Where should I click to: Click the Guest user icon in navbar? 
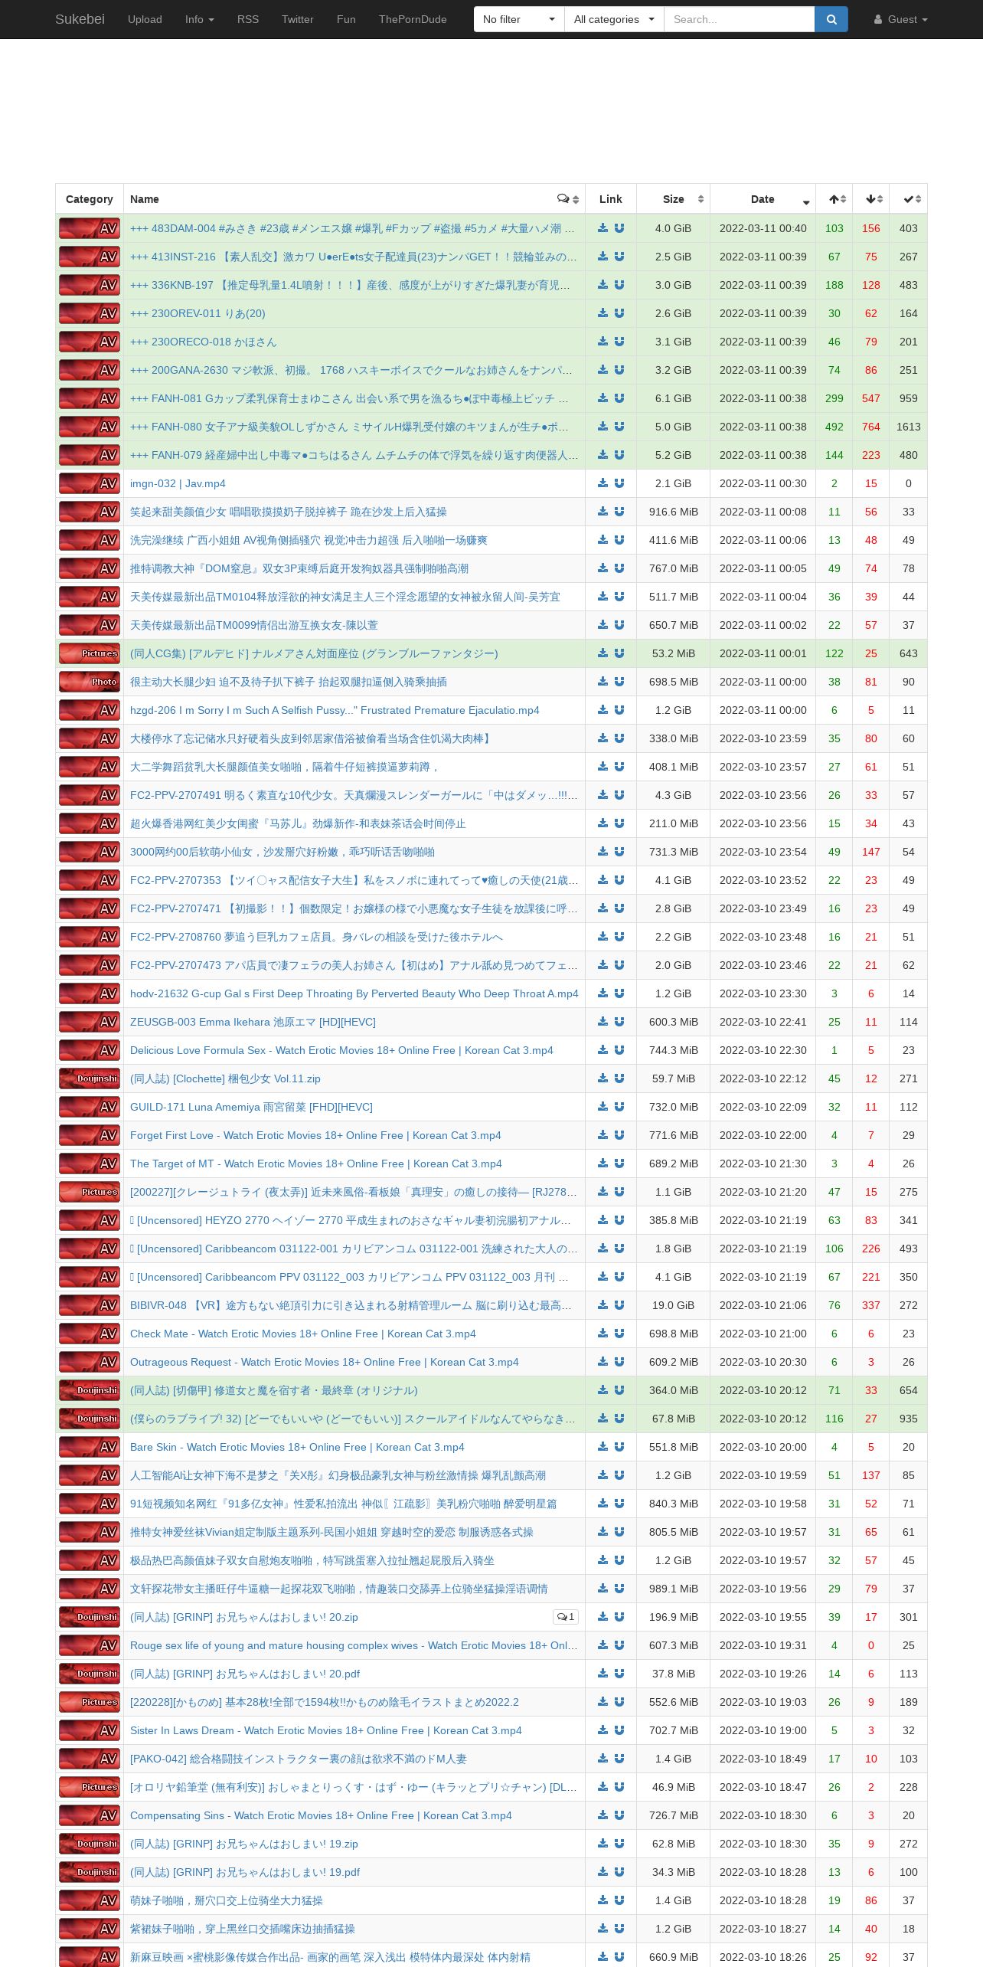pos(878,20)
